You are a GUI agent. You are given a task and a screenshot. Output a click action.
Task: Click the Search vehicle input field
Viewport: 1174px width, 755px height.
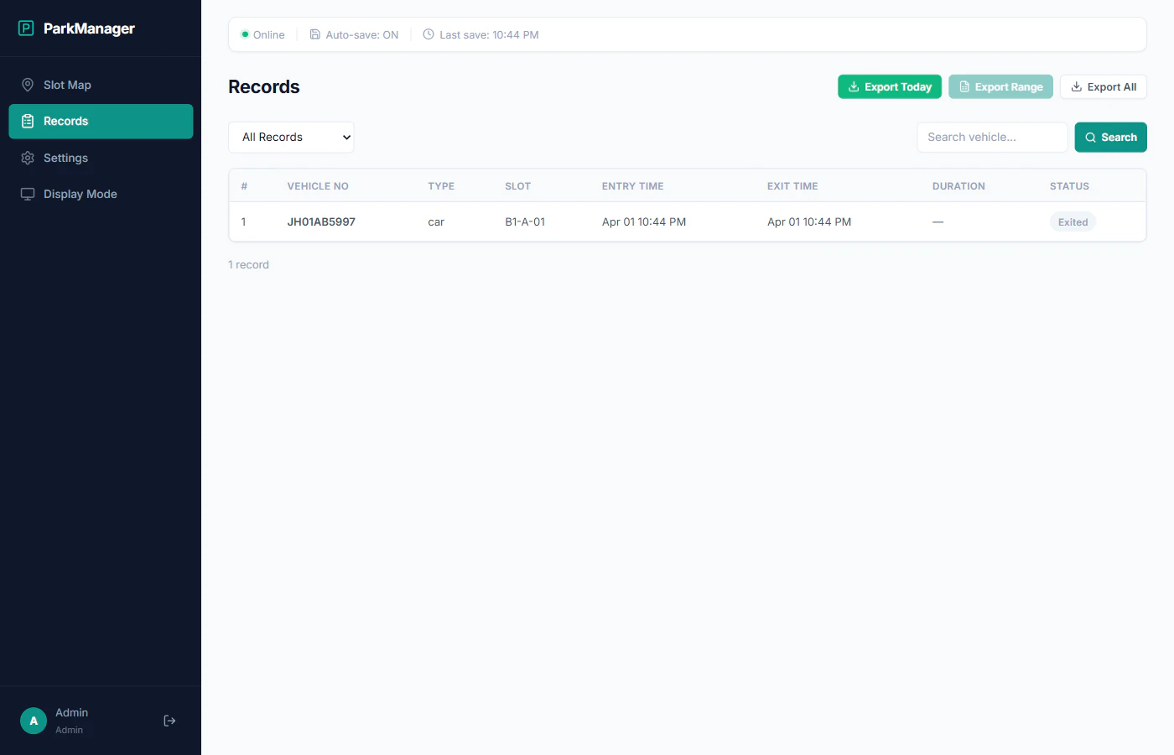(x=992, y=137)
